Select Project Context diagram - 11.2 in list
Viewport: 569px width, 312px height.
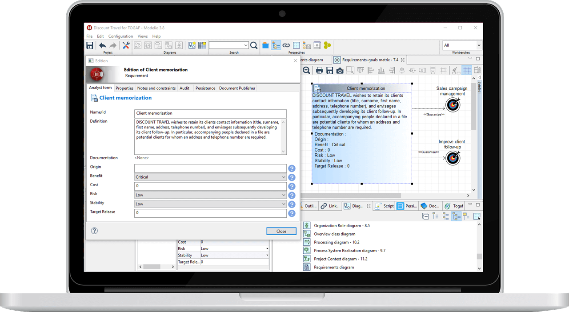[x=341, y=259]
